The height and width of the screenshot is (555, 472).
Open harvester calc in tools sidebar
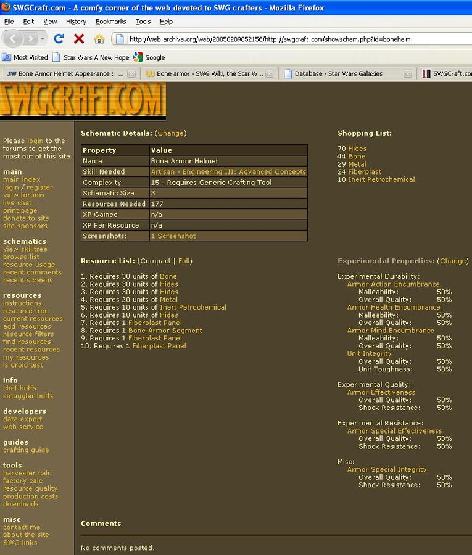[27, 473]
